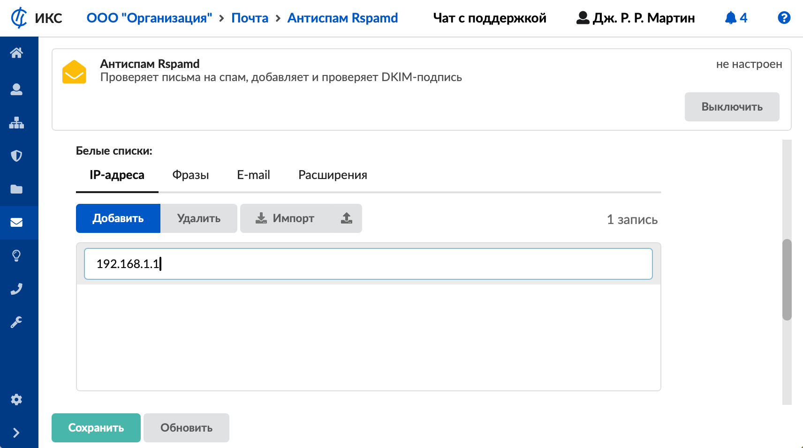The height and width of the screenshot is (448, 803).
Task: Open the home icon in sidebar
Action: (x=16, y=53)
